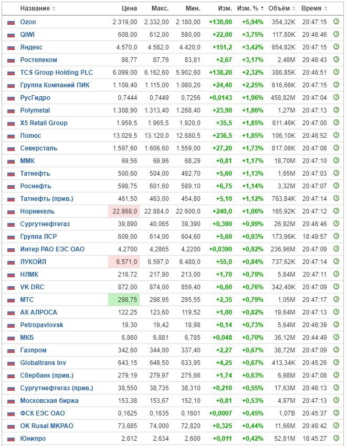Click the Russian flag icon beside VK DRC
The height and width of the screenshot is (446, 346).
(x=11, y=287)
